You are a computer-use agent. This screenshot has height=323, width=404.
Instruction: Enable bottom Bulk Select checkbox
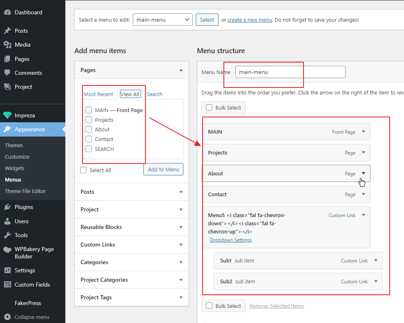point(209,306)
